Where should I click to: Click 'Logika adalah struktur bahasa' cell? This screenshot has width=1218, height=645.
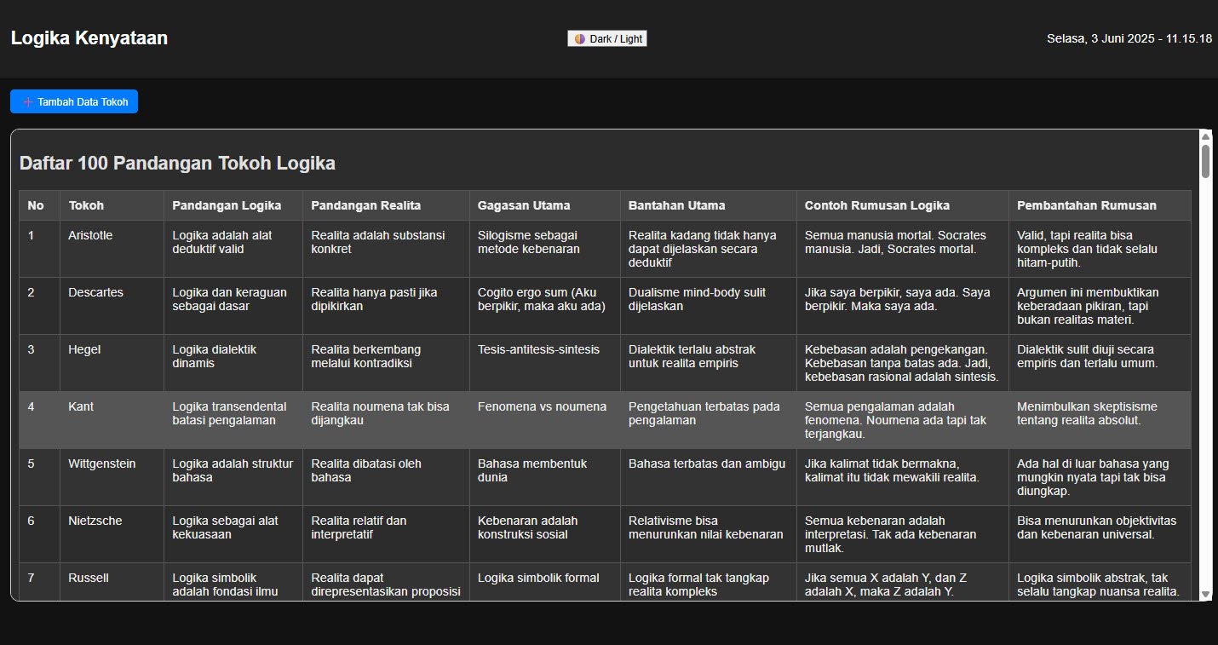[x=233, y=477]
